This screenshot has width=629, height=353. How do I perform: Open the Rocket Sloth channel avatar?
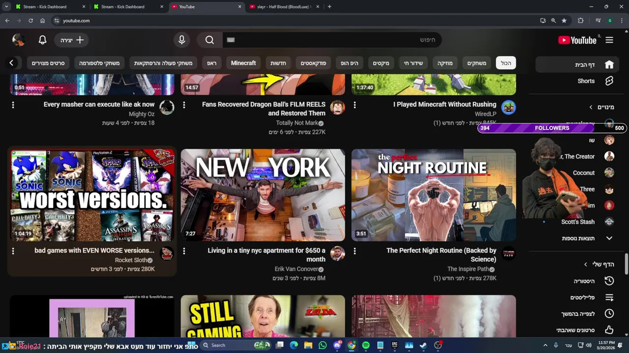point(167,253)
